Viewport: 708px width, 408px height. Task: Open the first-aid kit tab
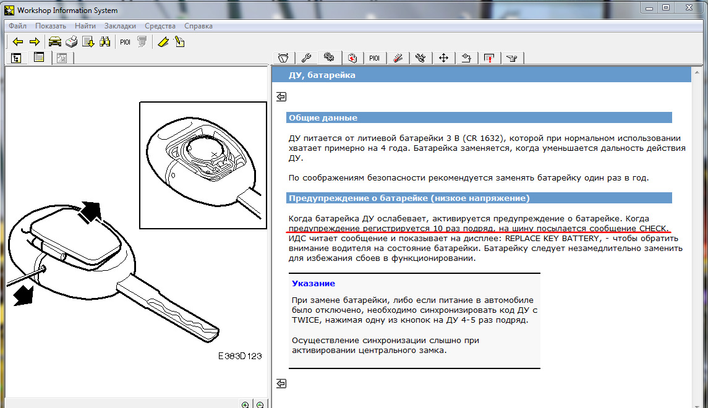(352, 58)
